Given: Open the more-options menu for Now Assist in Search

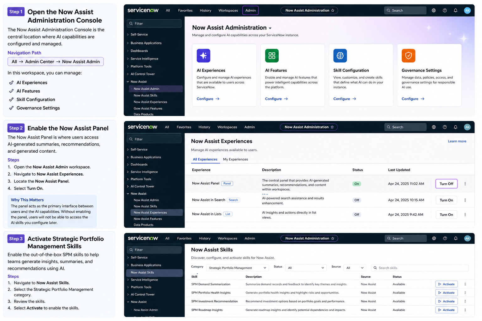Looking at the screenshot, I should (x=465, y=200).
